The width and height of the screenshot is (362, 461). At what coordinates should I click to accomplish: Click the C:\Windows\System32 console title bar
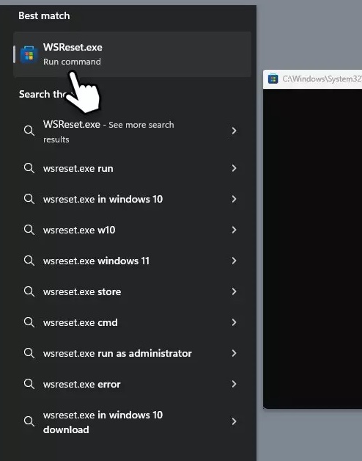[313, 79]
